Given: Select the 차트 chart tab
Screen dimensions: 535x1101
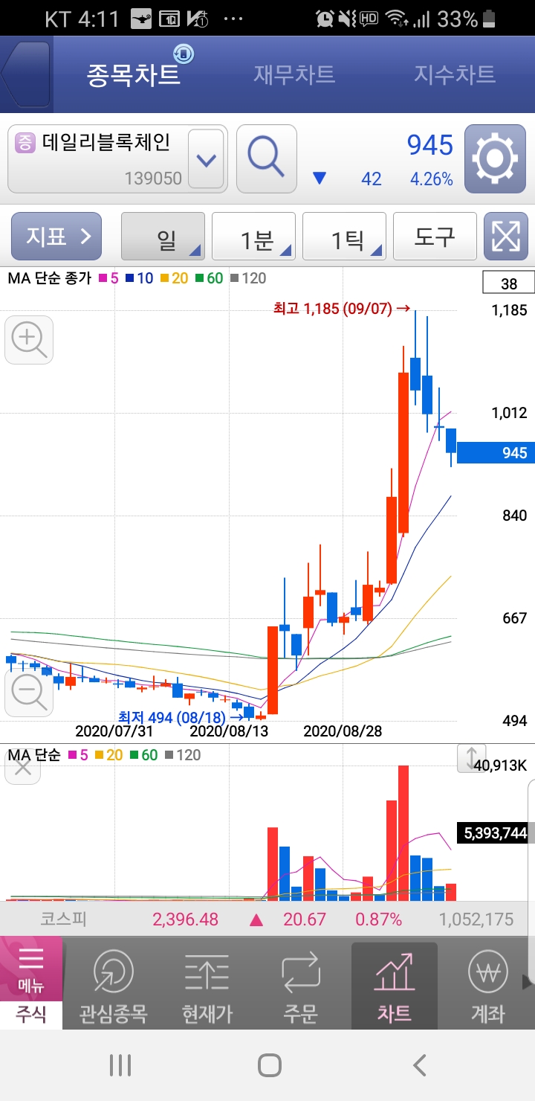Looking at the screenshot, I should click(395, 986).
